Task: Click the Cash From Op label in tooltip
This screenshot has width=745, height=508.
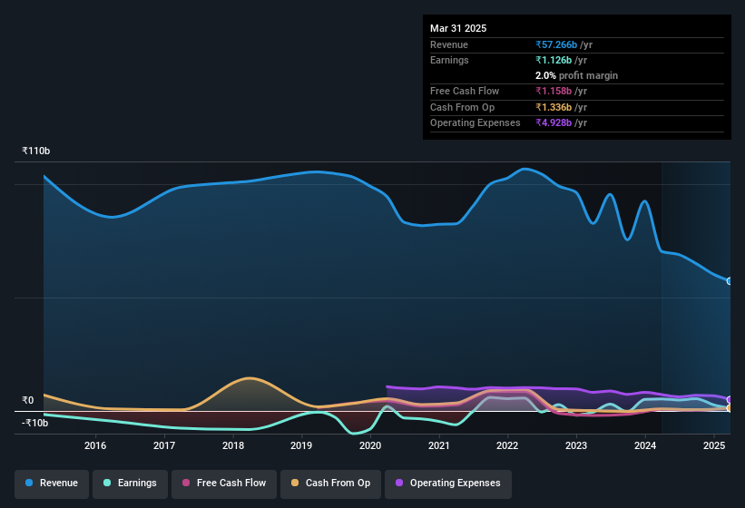Action: coord(462,107)
